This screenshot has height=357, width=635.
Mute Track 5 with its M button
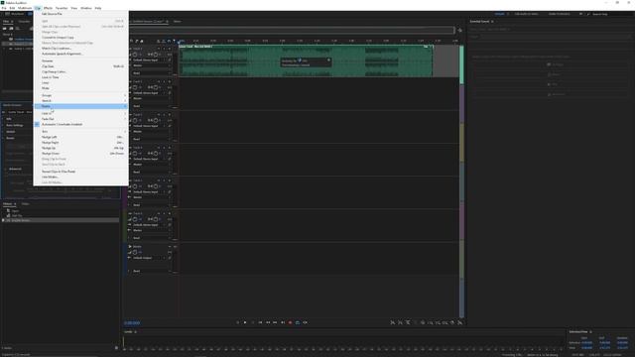click(159, 180)
